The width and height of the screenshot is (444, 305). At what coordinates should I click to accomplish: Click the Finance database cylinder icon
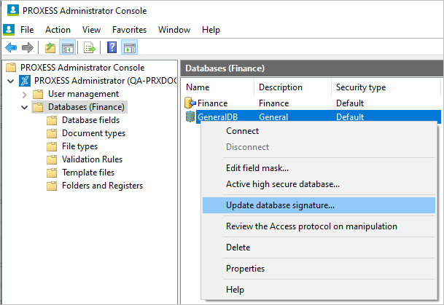pos(190,103)
